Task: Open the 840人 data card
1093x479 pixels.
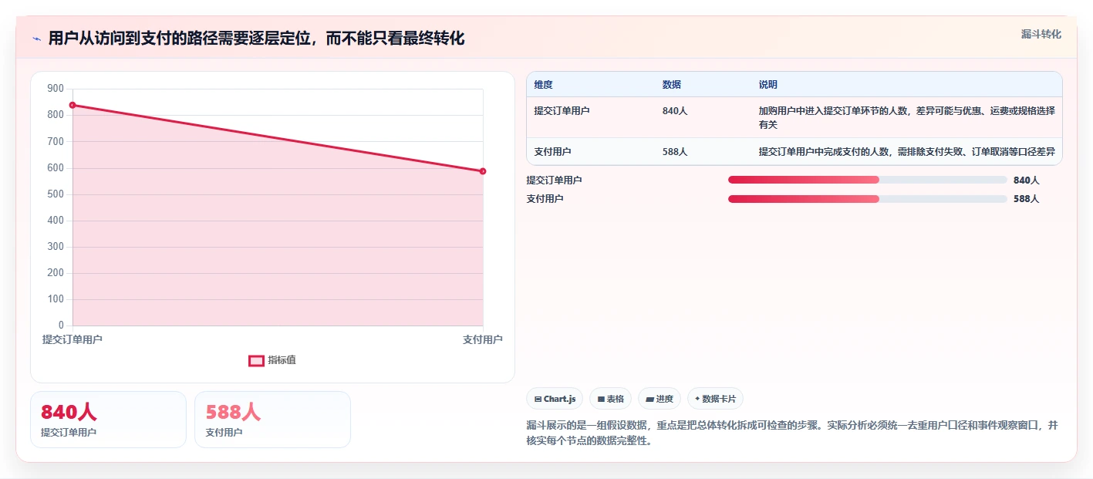Action: (x=108, y=420)
